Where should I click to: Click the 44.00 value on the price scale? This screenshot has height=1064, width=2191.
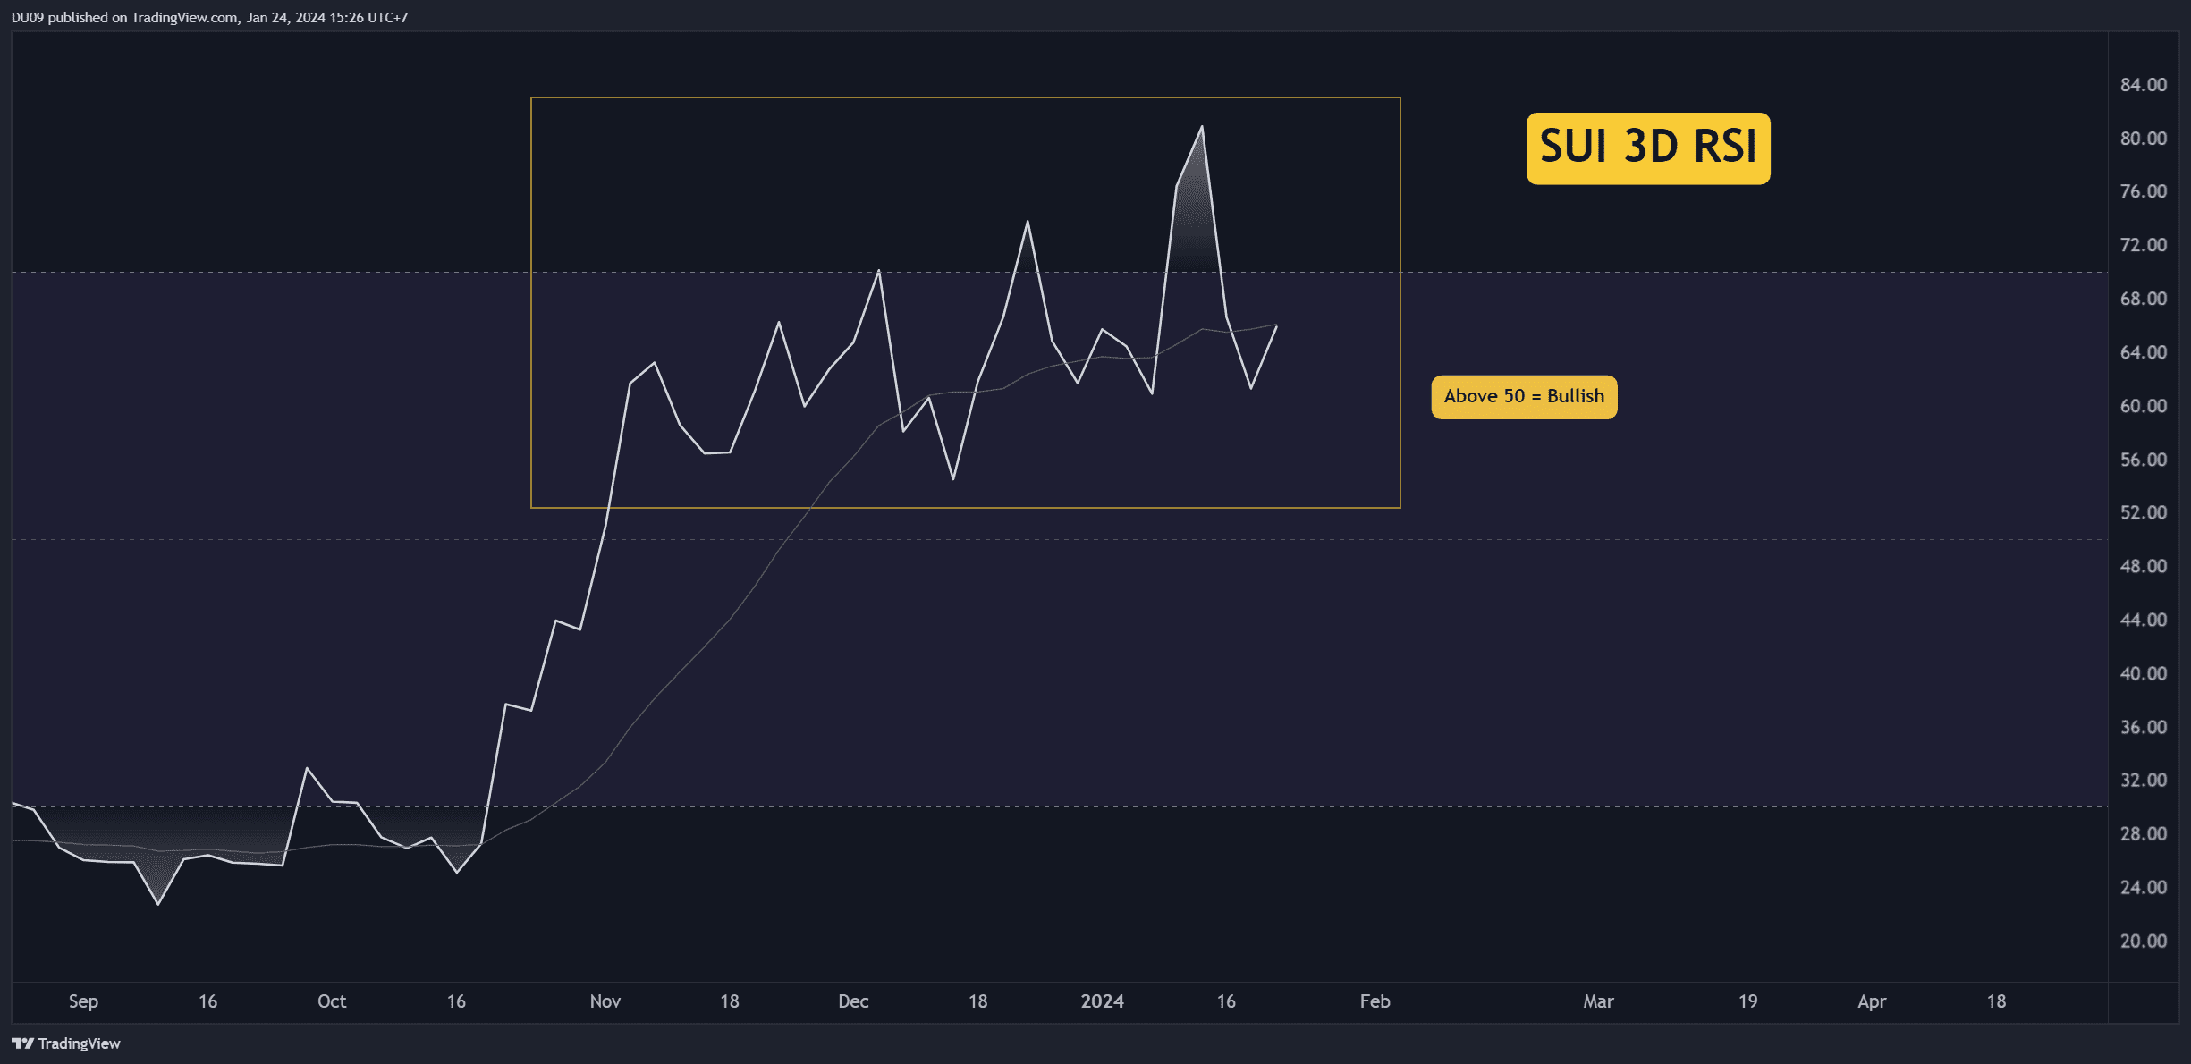(x=2143, y=620)
